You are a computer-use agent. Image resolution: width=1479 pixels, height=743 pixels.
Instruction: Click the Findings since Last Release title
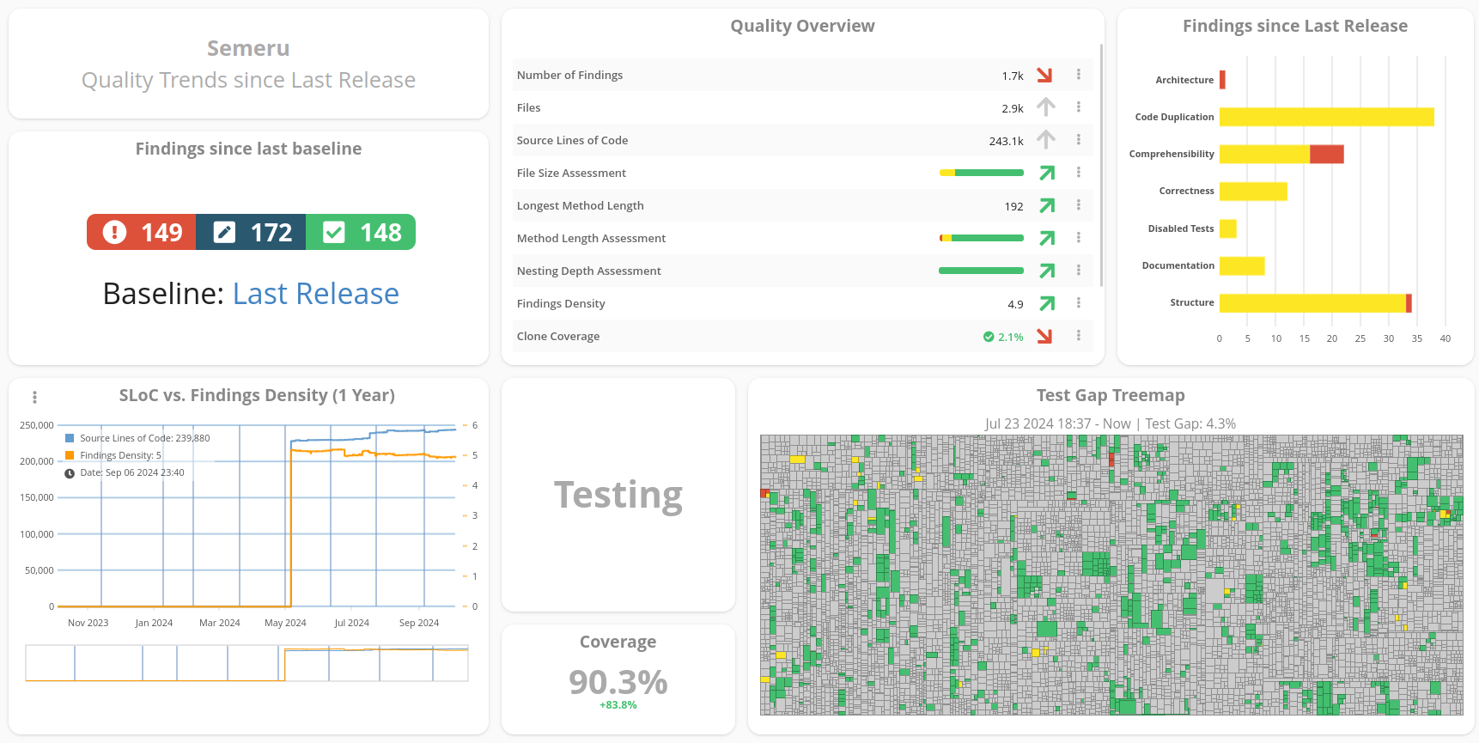(1295, 26)
